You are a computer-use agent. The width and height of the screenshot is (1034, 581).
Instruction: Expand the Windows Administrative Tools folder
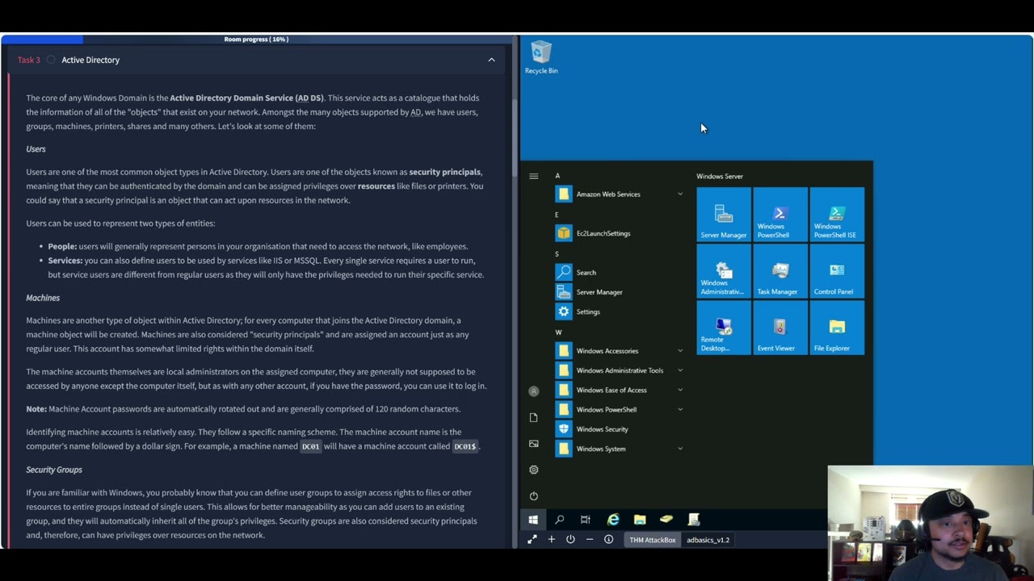click(620, 370)
